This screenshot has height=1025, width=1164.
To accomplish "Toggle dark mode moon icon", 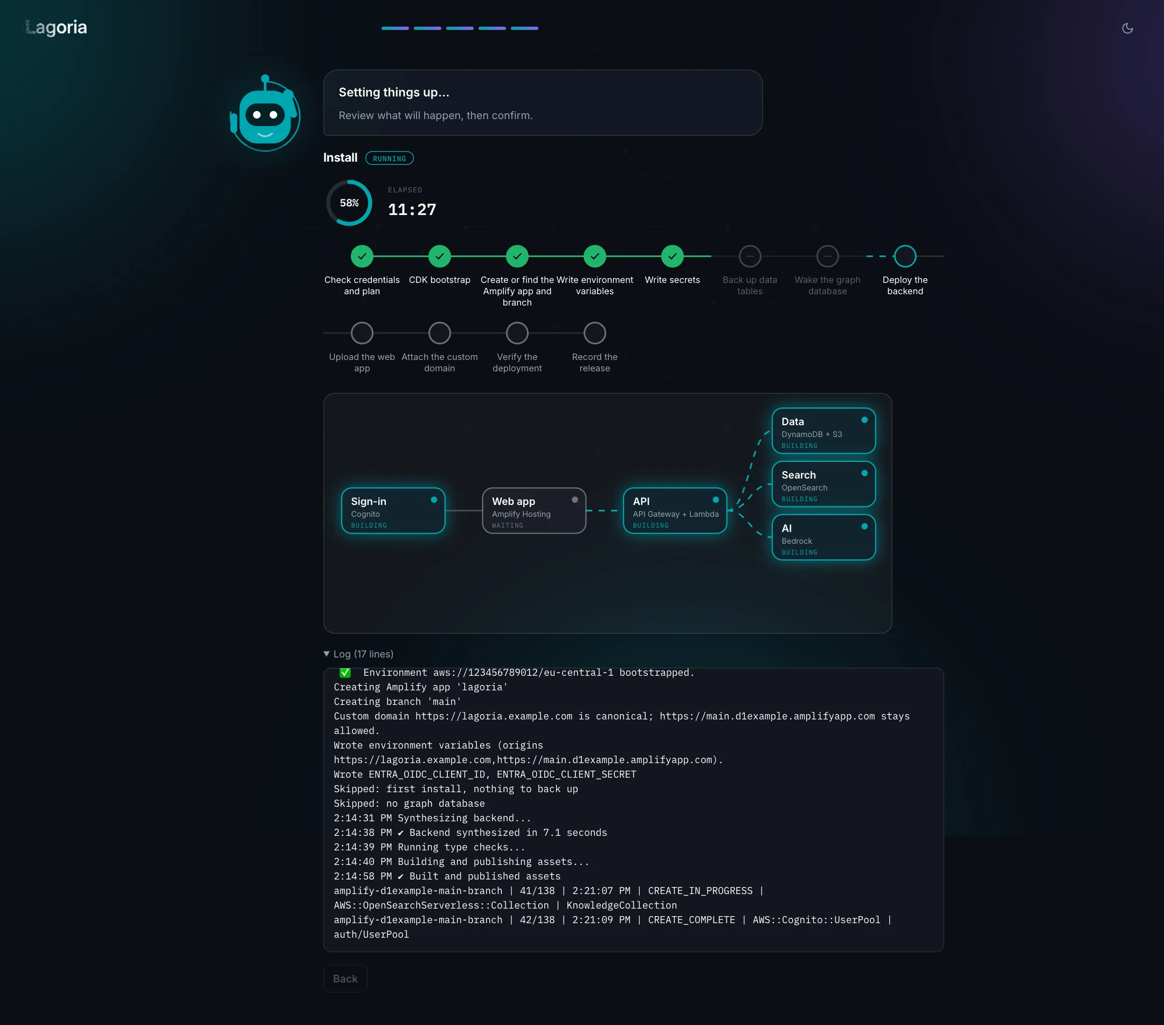I will 1127,28.
